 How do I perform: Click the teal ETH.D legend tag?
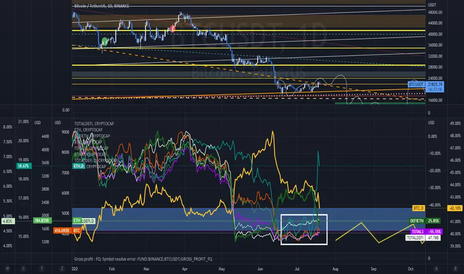[79, 166]
